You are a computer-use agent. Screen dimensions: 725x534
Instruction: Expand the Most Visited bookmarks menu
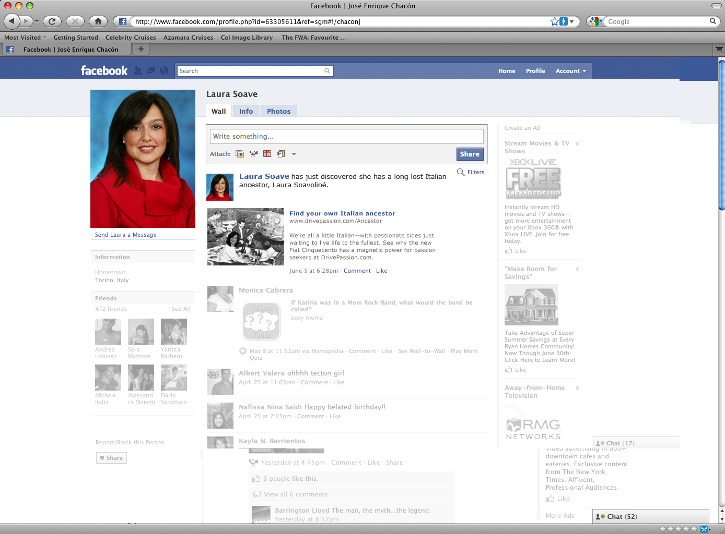coord(25,38)
